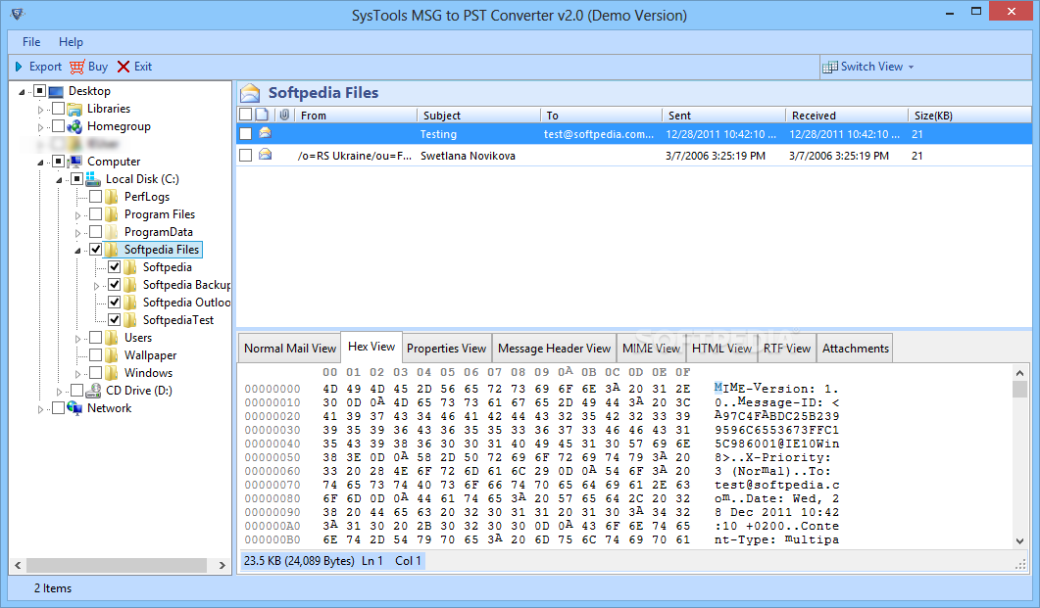
Task: Collapse the Desktop tree node
Action: pos(22,92)
